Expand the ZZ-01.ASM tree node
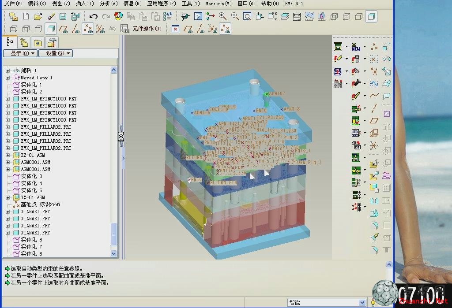The image size is (452, 308). [x=8, y=155]
